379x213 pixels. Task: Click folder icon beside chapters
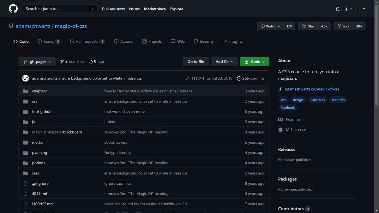coord(26,91)
